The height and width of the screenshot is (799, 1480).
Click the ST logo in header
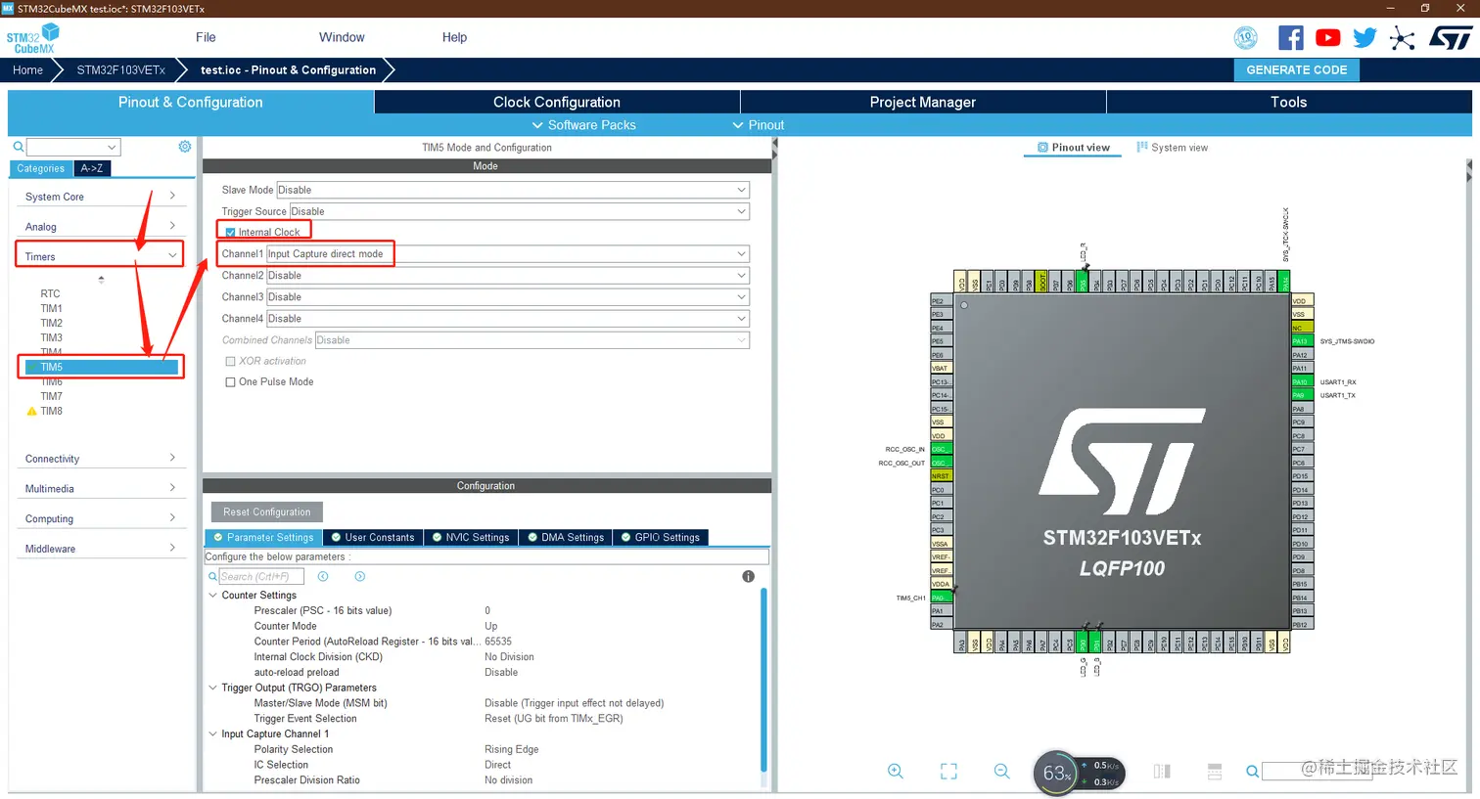1450,38
